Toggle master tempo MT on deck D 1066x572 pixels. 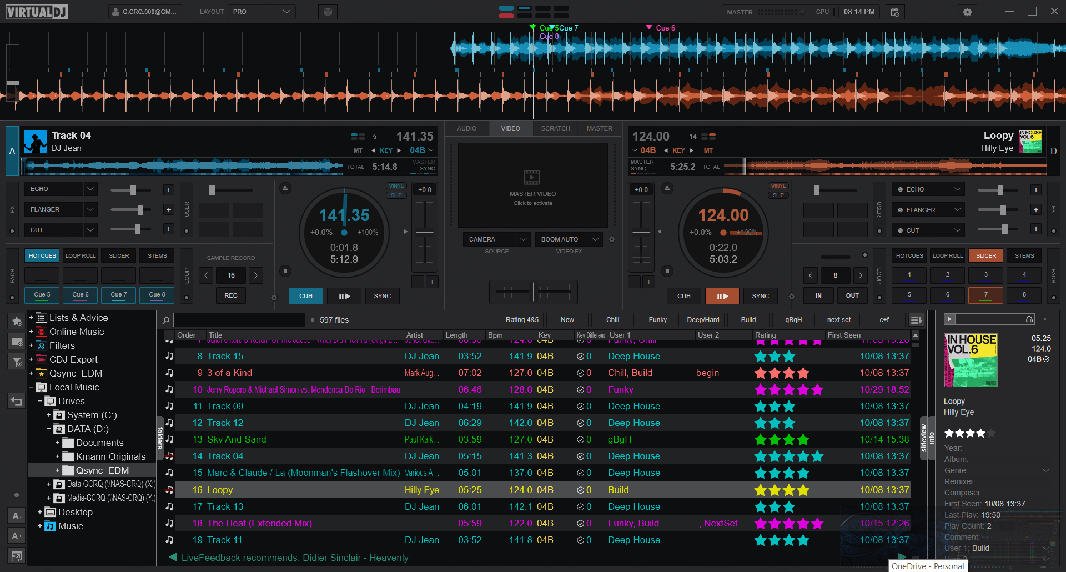pyautogui.click(x=708, y=150)
